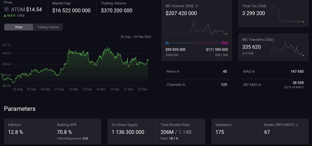Click the info icon next to MAU
Image resolution: width=312 pixels, height=146 pixels.
coord(253,72)
